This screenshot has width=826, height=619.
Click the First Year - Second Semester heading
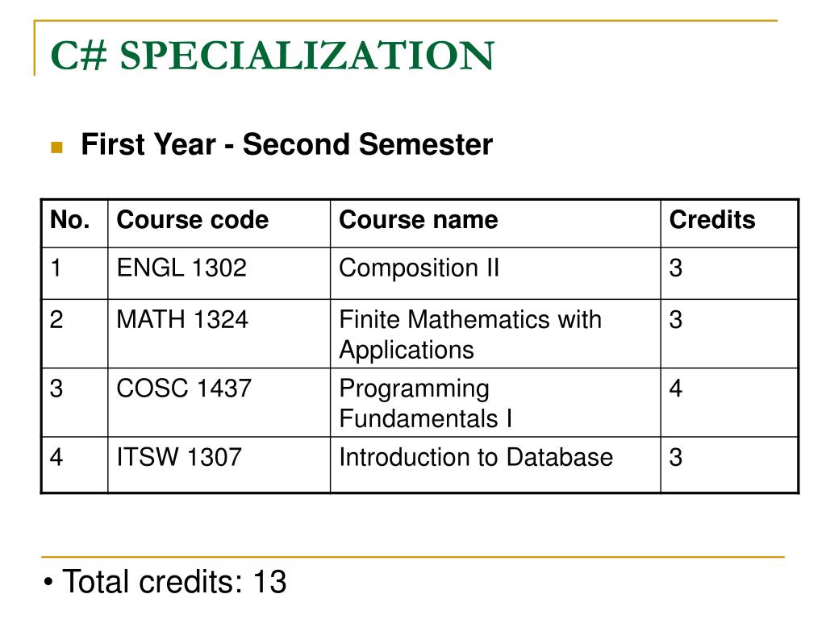(x=286, y=144)
